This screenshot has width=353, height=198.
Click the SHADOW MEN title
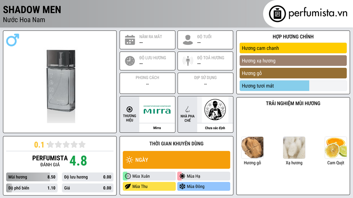[32, 10]
